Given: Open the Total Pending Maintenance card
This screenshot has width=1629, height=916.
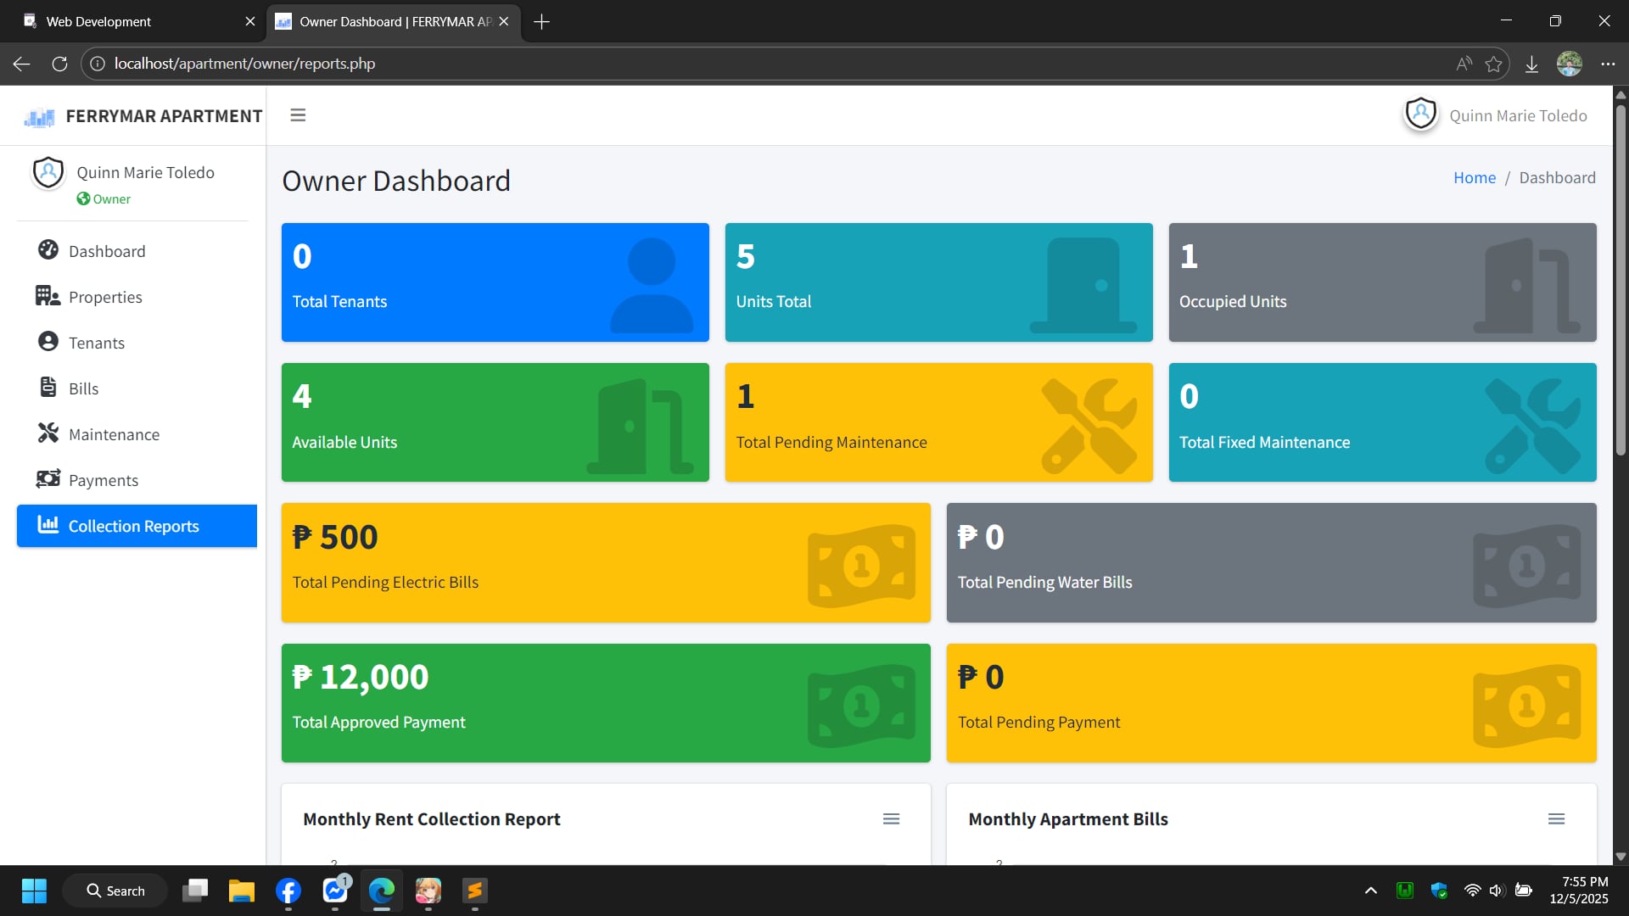Looking at the screenshot, I should [938, 422].
